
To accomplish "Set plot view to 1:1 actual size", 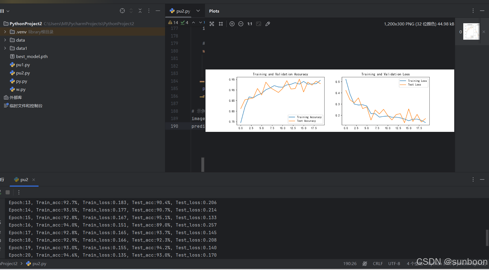I will coord(250,24).
